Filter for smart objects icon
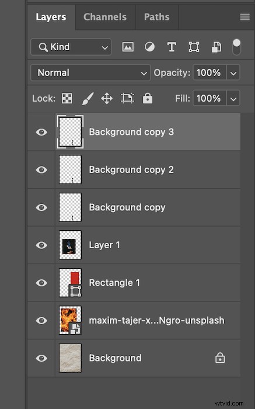The height and width of the screenshot is (409, 255). [x=216, y=47]
